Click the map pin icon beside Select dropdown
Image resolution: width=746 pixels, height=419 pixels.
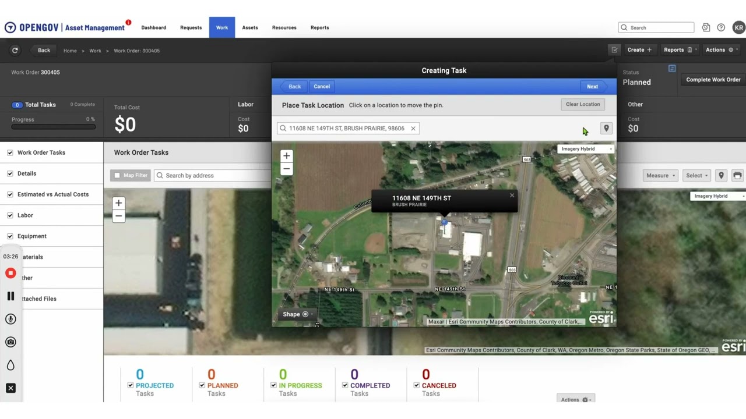(721, 176)
